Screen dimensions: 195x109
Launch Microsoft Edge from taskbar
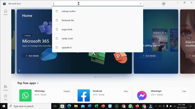click(x=69, y=106)
